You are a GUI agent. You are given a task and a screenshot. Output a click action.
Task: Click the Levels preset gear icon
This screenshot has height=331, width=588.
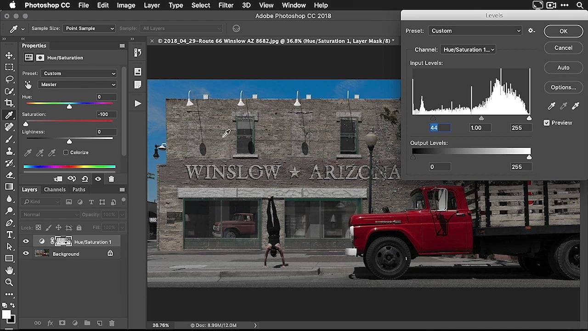531,31
